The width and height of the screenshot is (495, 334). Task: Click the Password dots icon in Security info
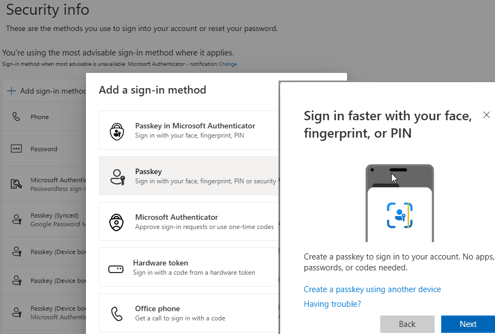(16, 149)
